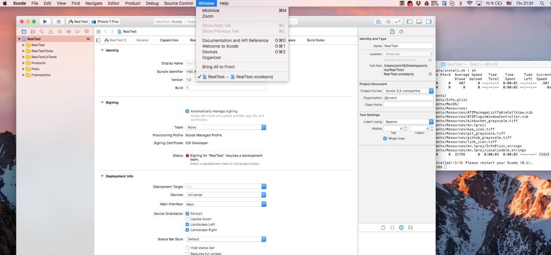This screenshot has width=551, height=255.
Task: Open the Capabilities tab
Action: click(169, 40)
